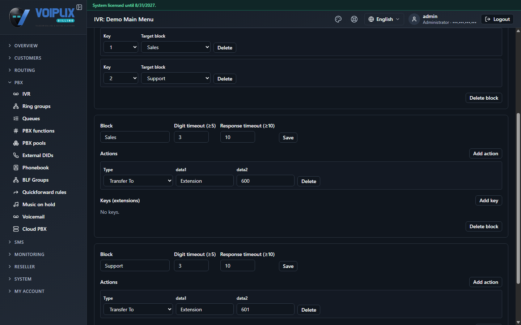521x325 pixels.
Task: Open the theme palette icon
Action: coord(338,19)
